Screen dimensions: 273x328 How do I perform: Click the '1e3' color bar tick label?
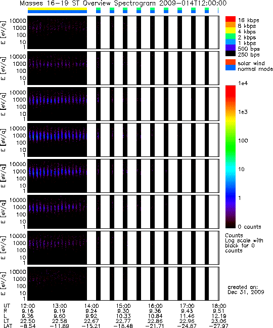(243, 112)
